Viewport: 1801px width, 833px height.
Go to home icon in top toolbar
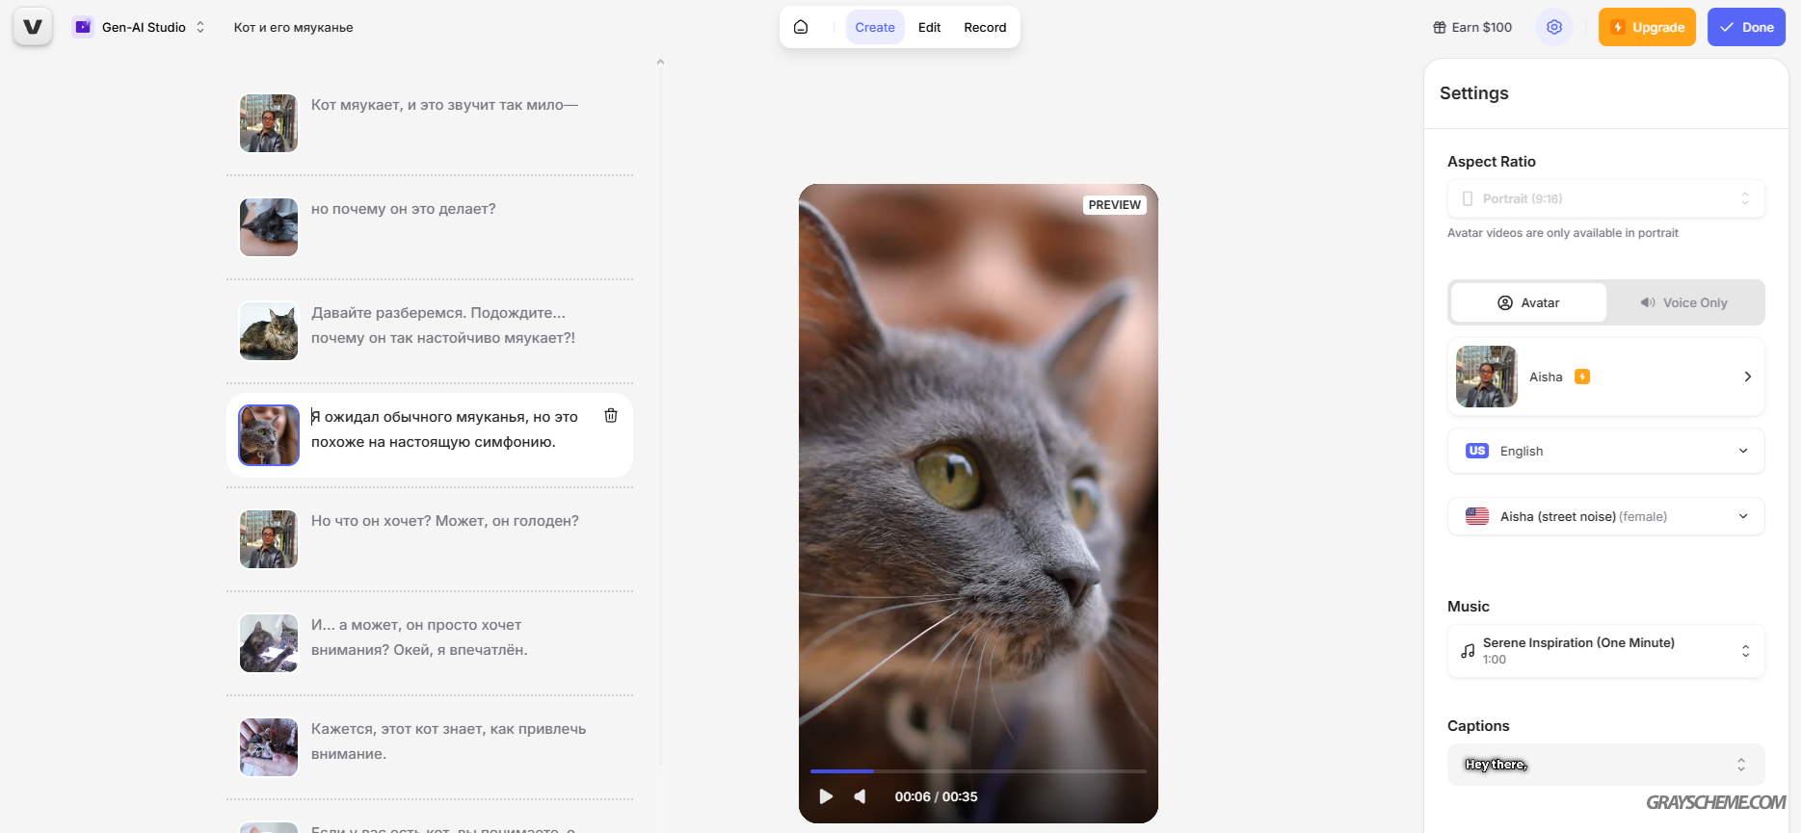click(x=801, y=27)
